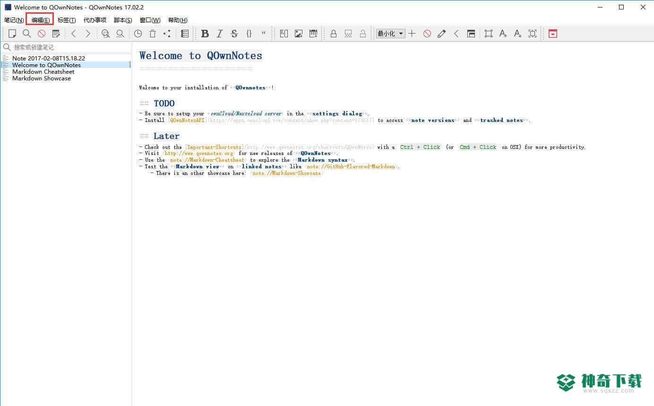Add a new workspace plus icon
Screen dimensions: 654x406
pos(412,34)
